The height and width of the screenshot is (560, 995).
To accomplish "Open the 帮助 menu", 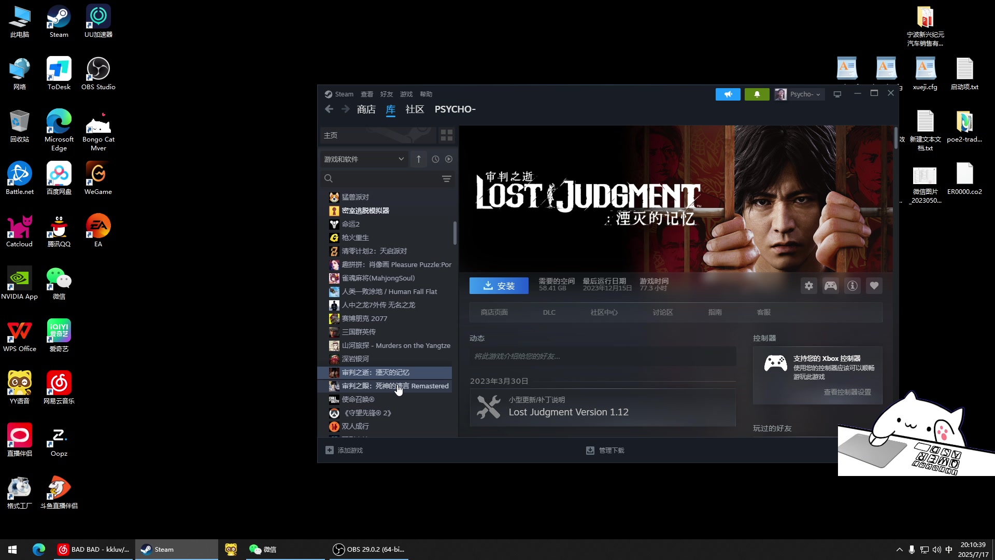I will [x=426, y=94].
